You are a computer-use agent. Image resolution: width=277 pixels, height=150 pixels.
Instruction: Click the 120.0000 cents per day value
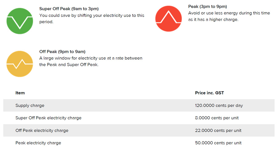[219, 106]
